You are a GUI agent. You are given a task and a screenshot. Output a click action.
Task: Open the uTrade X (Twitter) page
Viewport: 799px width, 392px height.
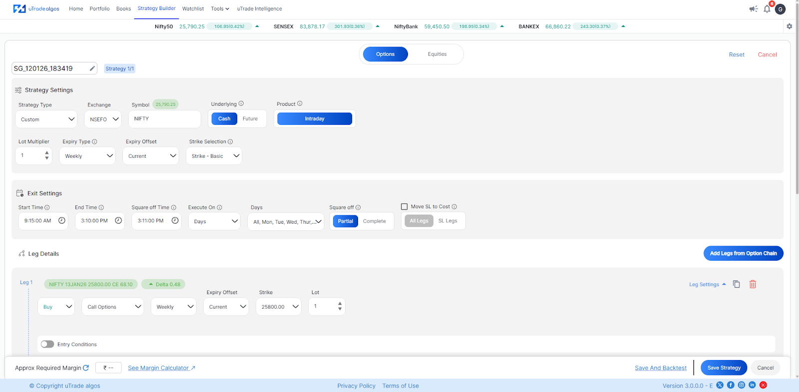pos(720,385)
